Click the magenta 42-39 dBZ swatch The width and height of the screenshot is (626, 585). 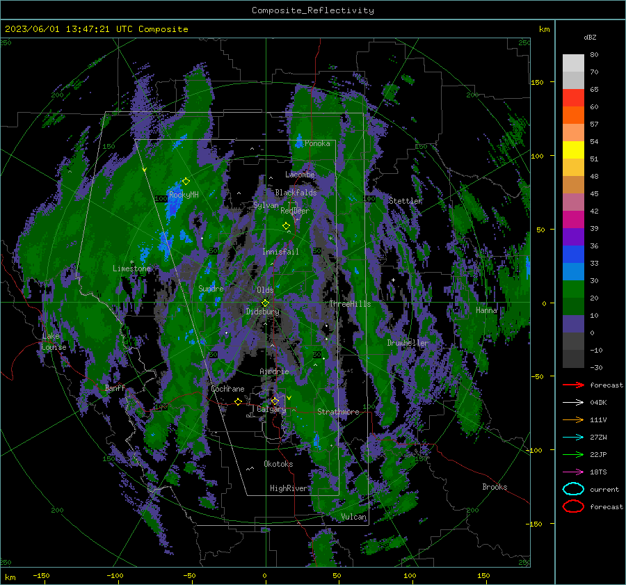[573, 220]
